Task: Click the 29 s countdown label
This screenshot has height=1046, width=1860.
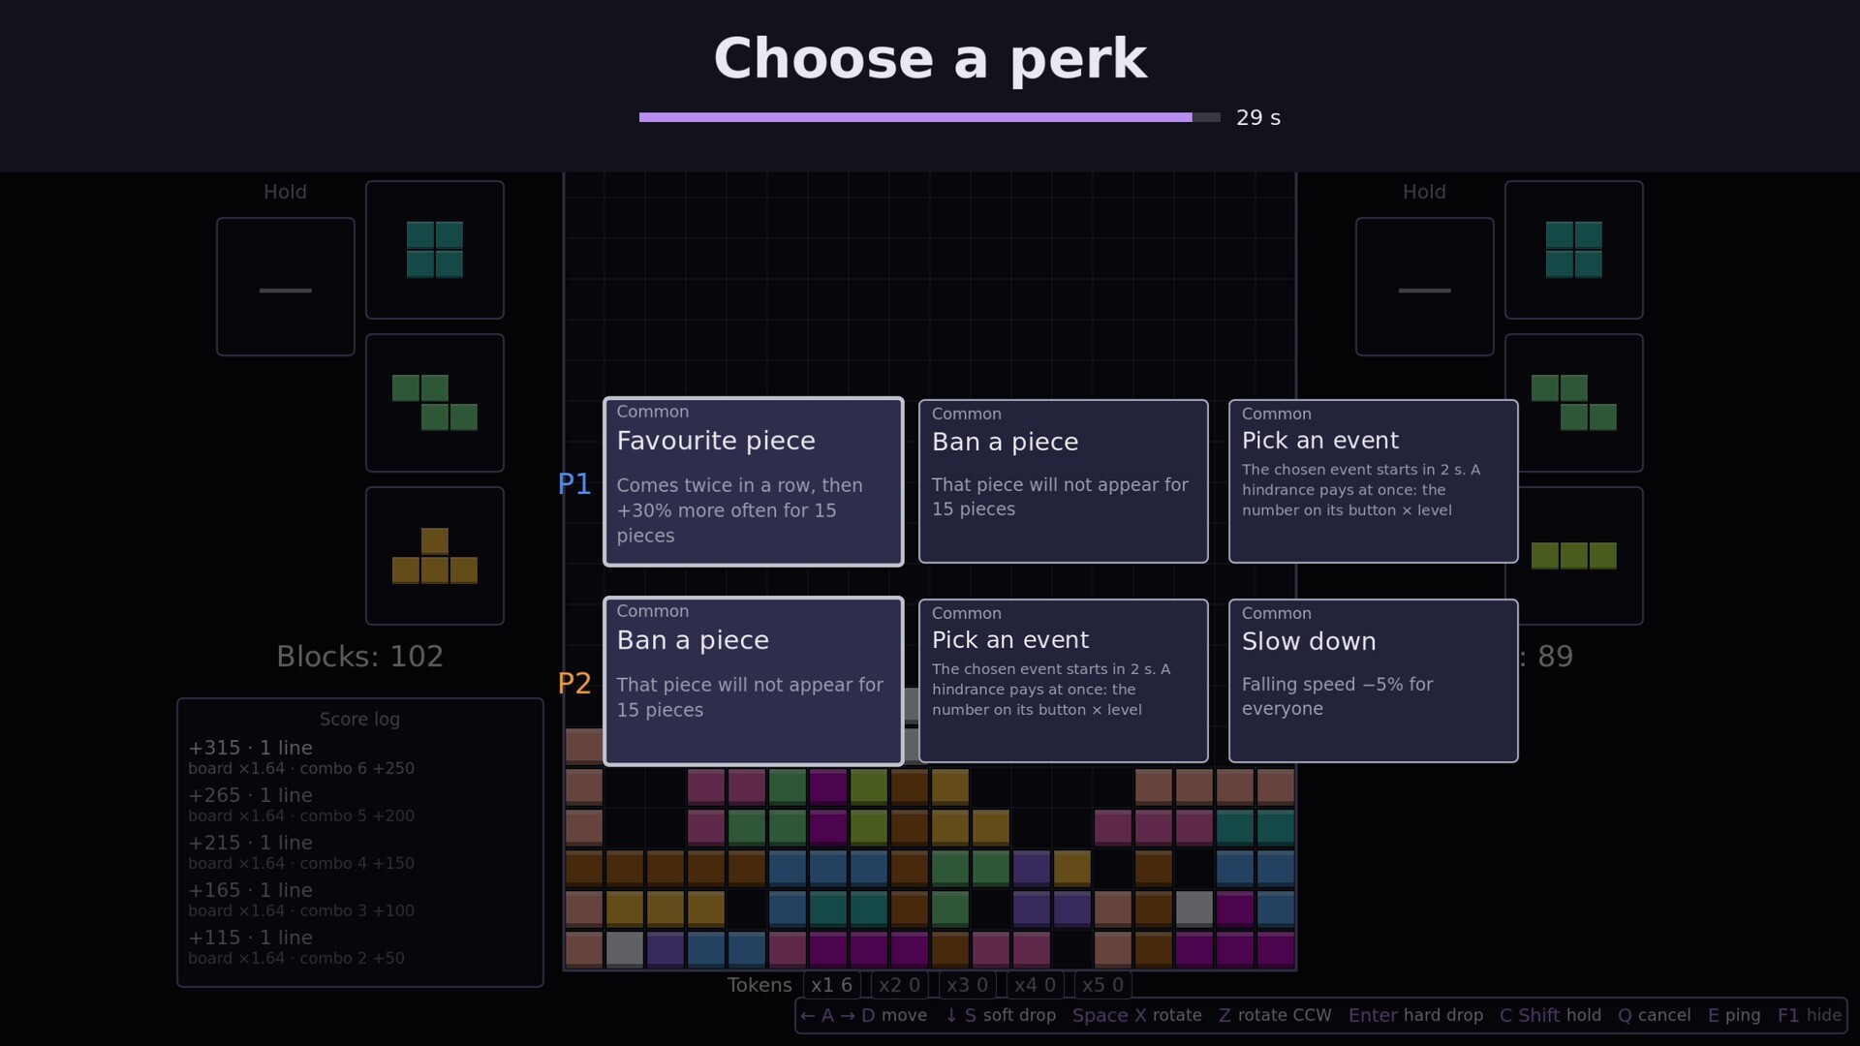Action: point(1258,117)
